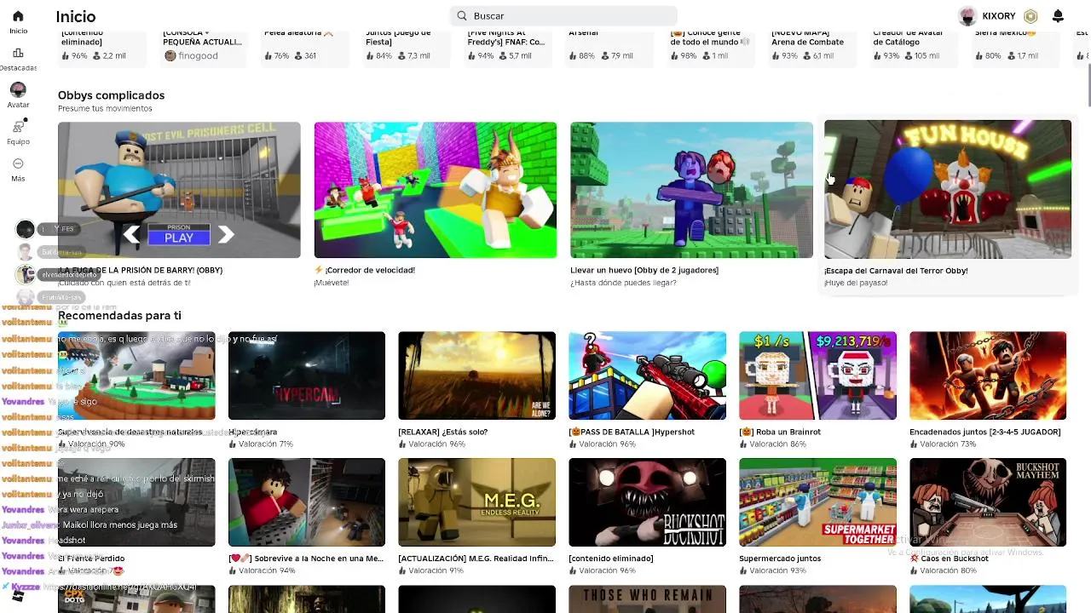
Task: Open PASS DE BATALLA Hypershot thumbnail
Action: click(x=648, y=375)
